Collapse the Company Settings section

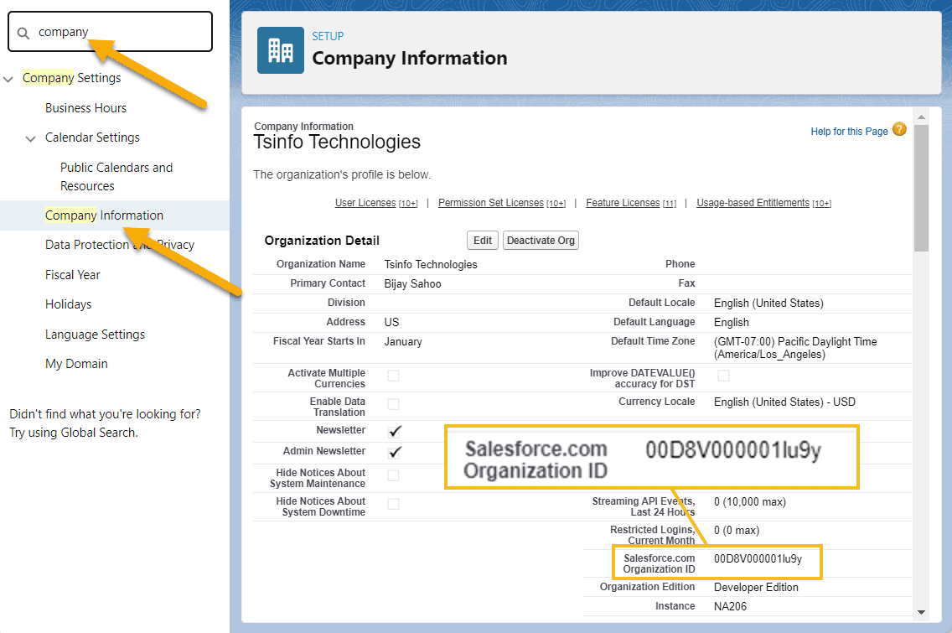tap(8, 77)
